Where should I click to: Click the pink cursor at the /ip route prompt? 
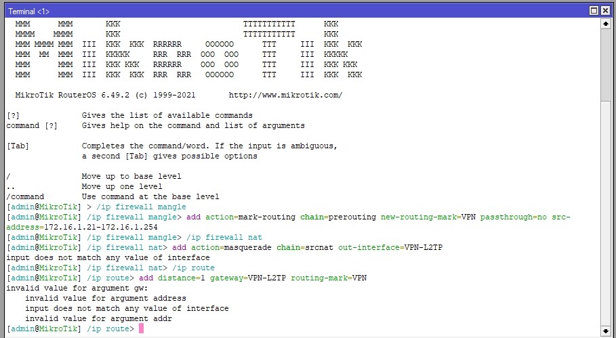(x=142, y=329)
